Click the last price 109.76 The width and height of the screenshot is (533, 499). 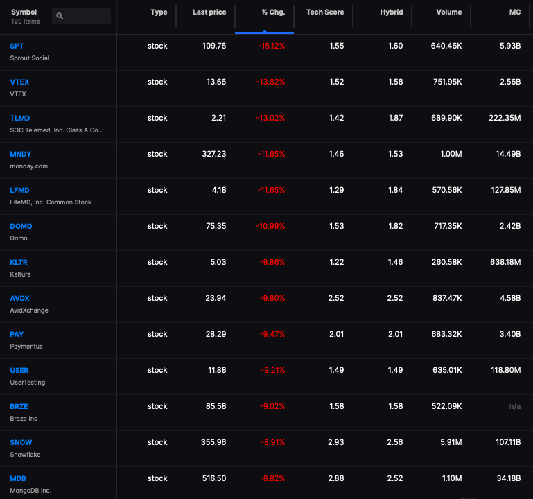[214, 46]
